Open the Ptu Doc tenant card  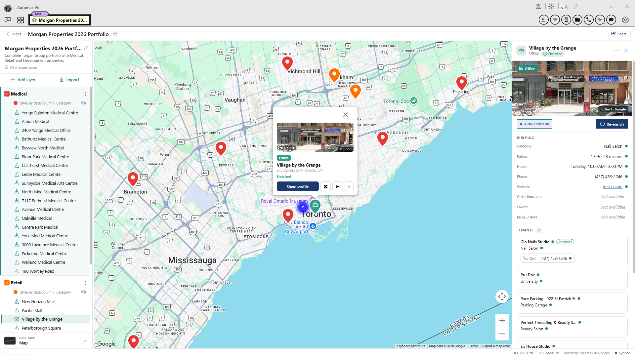point(572,279)
